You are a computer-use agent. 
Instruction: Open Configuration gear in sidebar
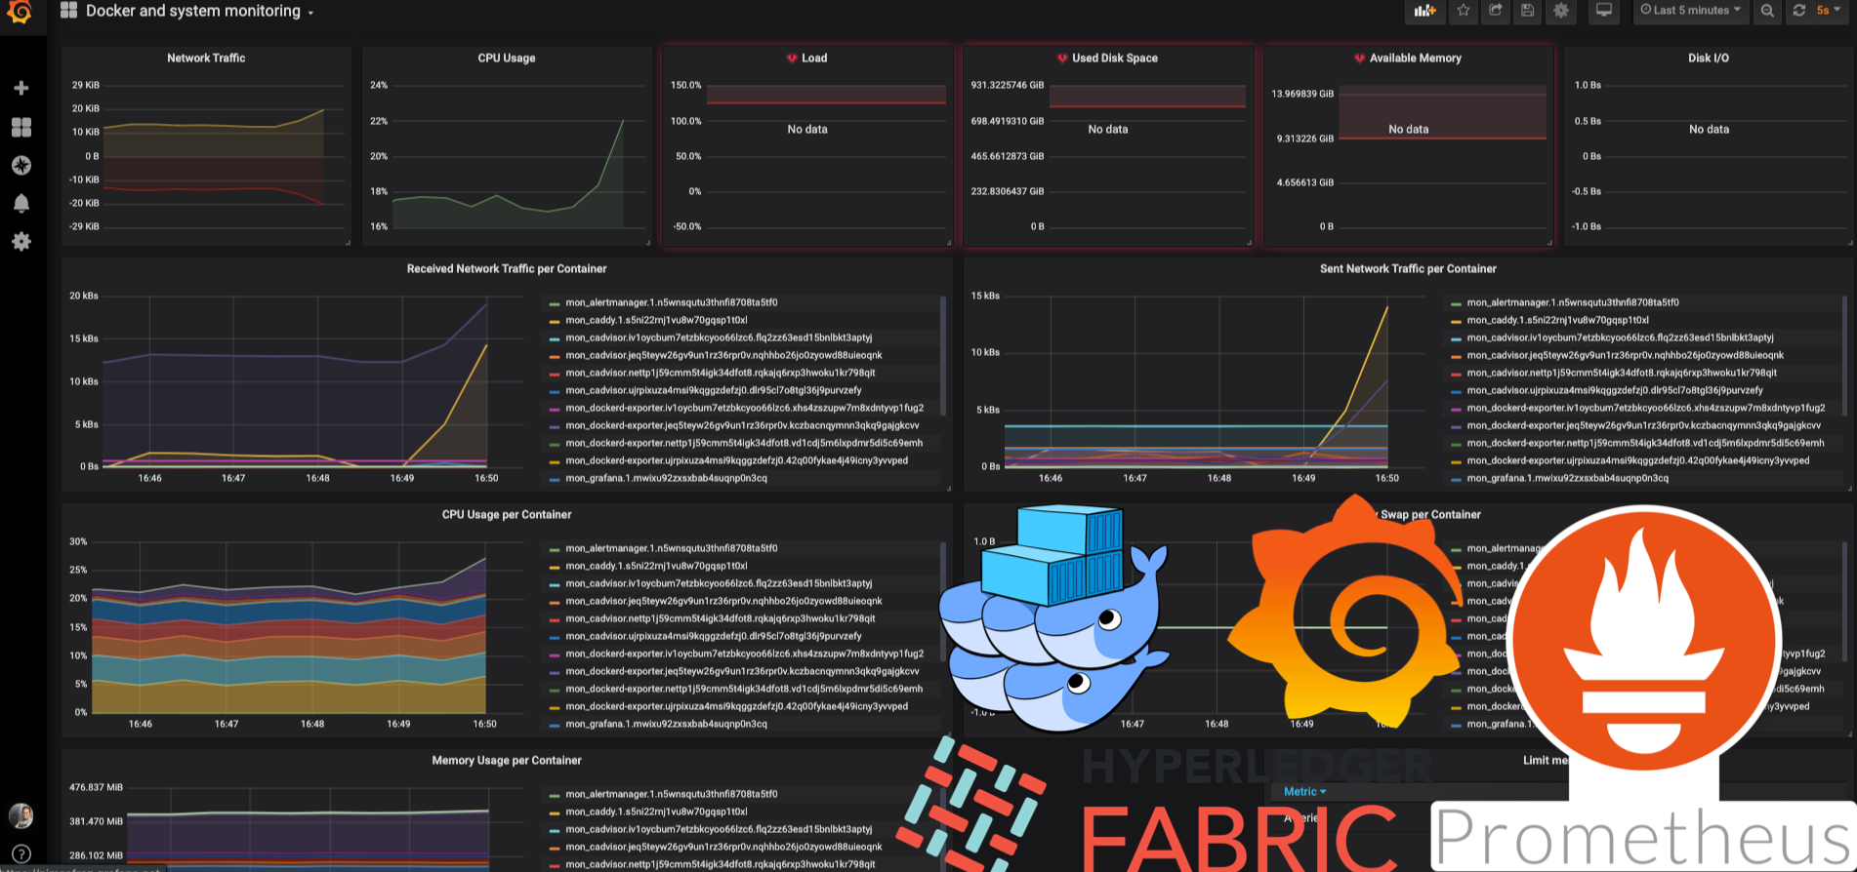(21, 241)
